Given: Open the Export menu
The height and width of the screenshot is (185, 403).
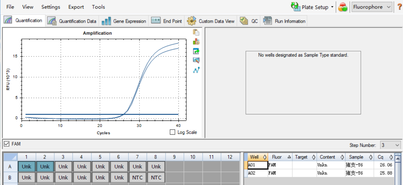Looking at the screenshot, I should pyautogui.click(x=76, y=7).
